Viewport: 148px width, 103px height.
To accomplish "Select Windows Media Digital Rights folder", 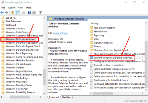I will tap(22, 75).
